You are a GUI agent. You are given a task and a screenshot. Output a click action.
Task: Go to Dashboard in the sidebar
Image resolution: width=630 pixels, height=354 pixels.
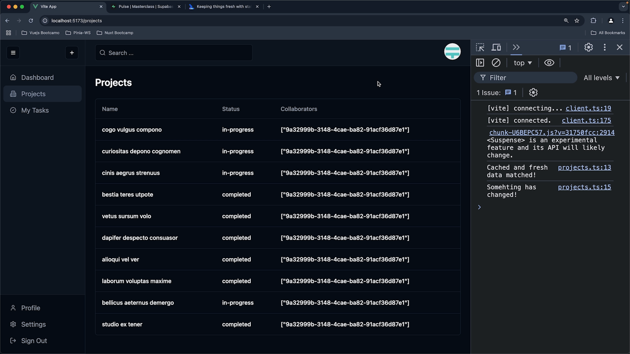click(x=37, y=78)
